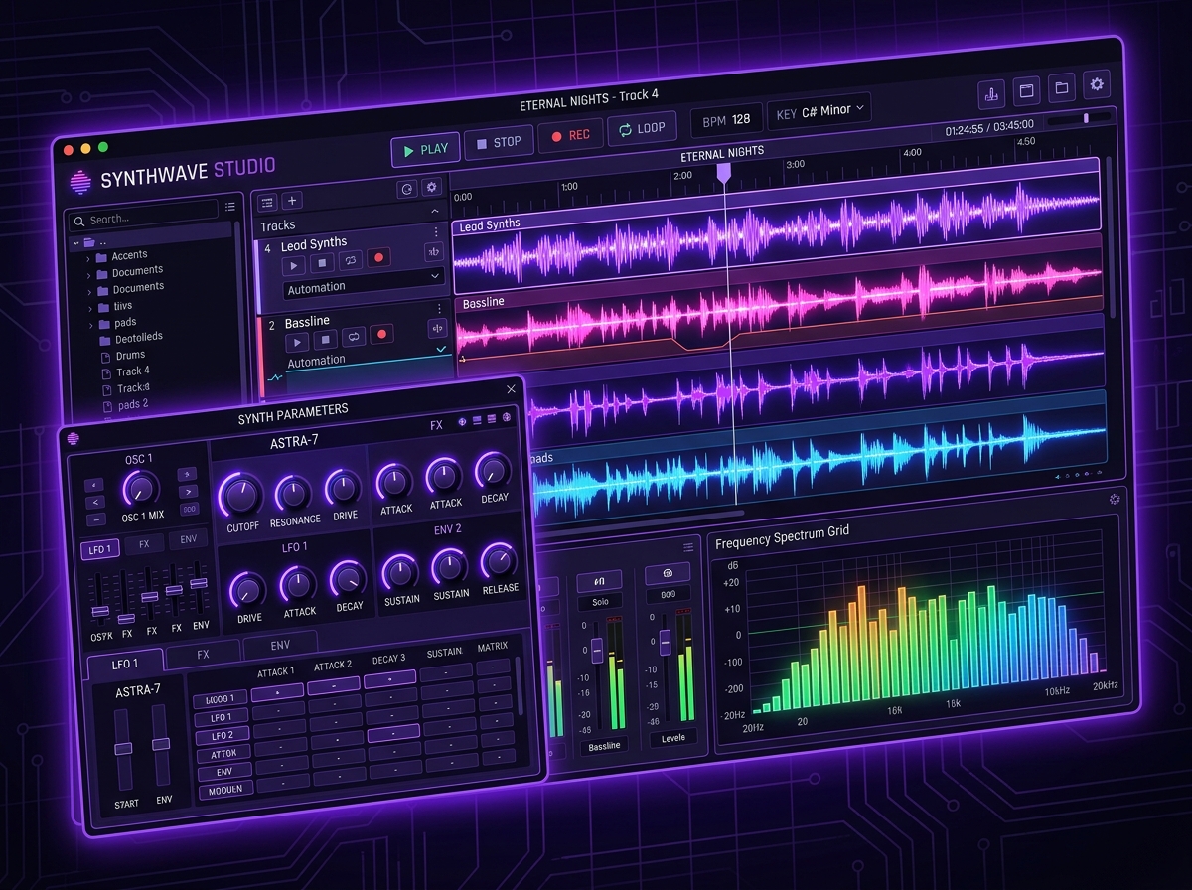Expand the Accents folder
Screen dimensions: 1192x890
click(x=89, y=258)
